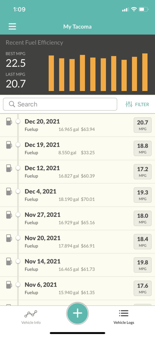Screen dimensions: 155x337
Task: Click the 18.4 MPG badge
Action: (143, 242)
